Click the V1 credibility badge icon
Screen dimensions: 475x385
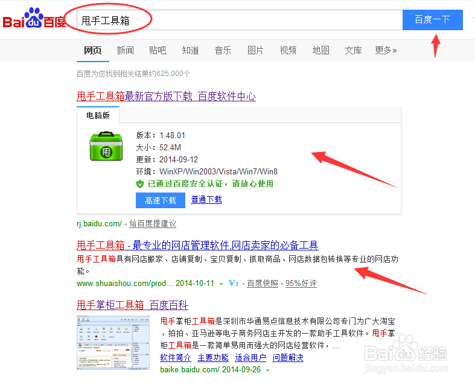[233, 283]
